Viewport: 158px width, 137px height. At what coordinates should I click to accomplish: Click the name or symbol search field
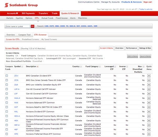[18, 26]
